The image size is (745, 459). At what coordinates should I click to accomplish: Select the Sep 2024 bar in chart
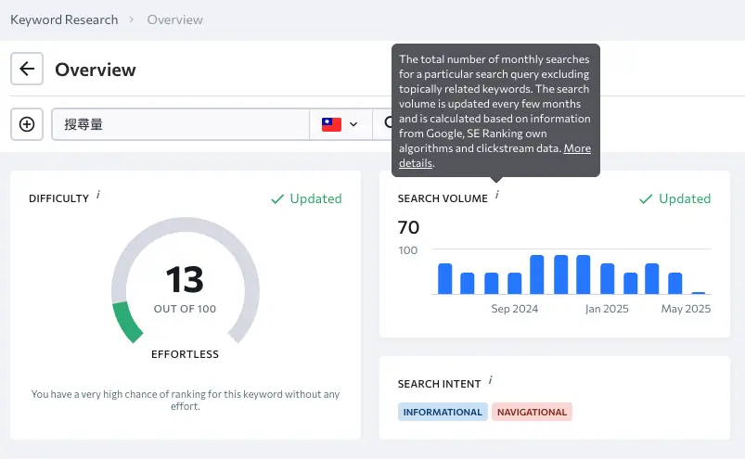click(515, 283)
